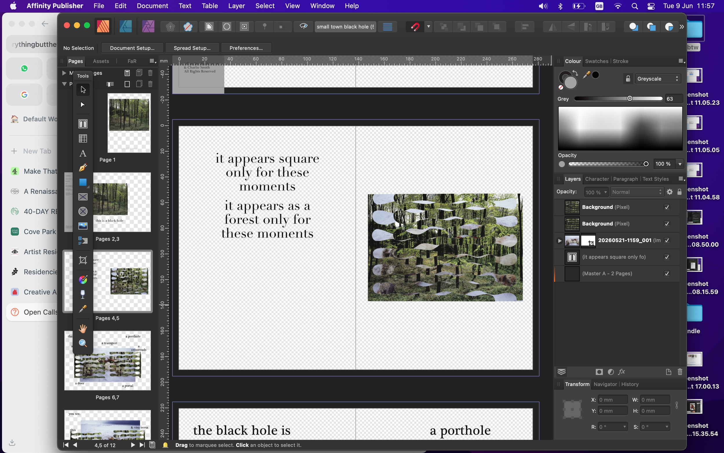The image size is (724, 453).
Task: Toggle visibility of text frame layer
Action: click(x=667, y=257)
